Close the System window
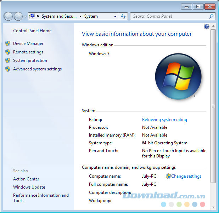The image size is (219, 213). tap(210, 7)
